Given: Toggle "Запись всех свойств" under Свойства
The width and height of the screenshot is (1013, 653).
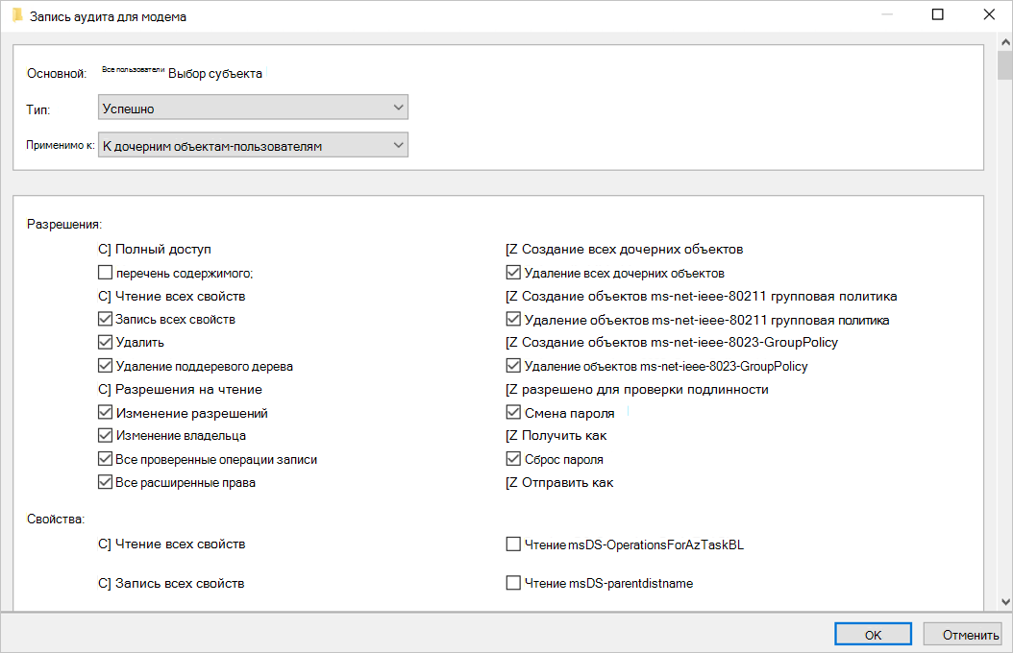Looking at the screenshot, I should 105,583.
